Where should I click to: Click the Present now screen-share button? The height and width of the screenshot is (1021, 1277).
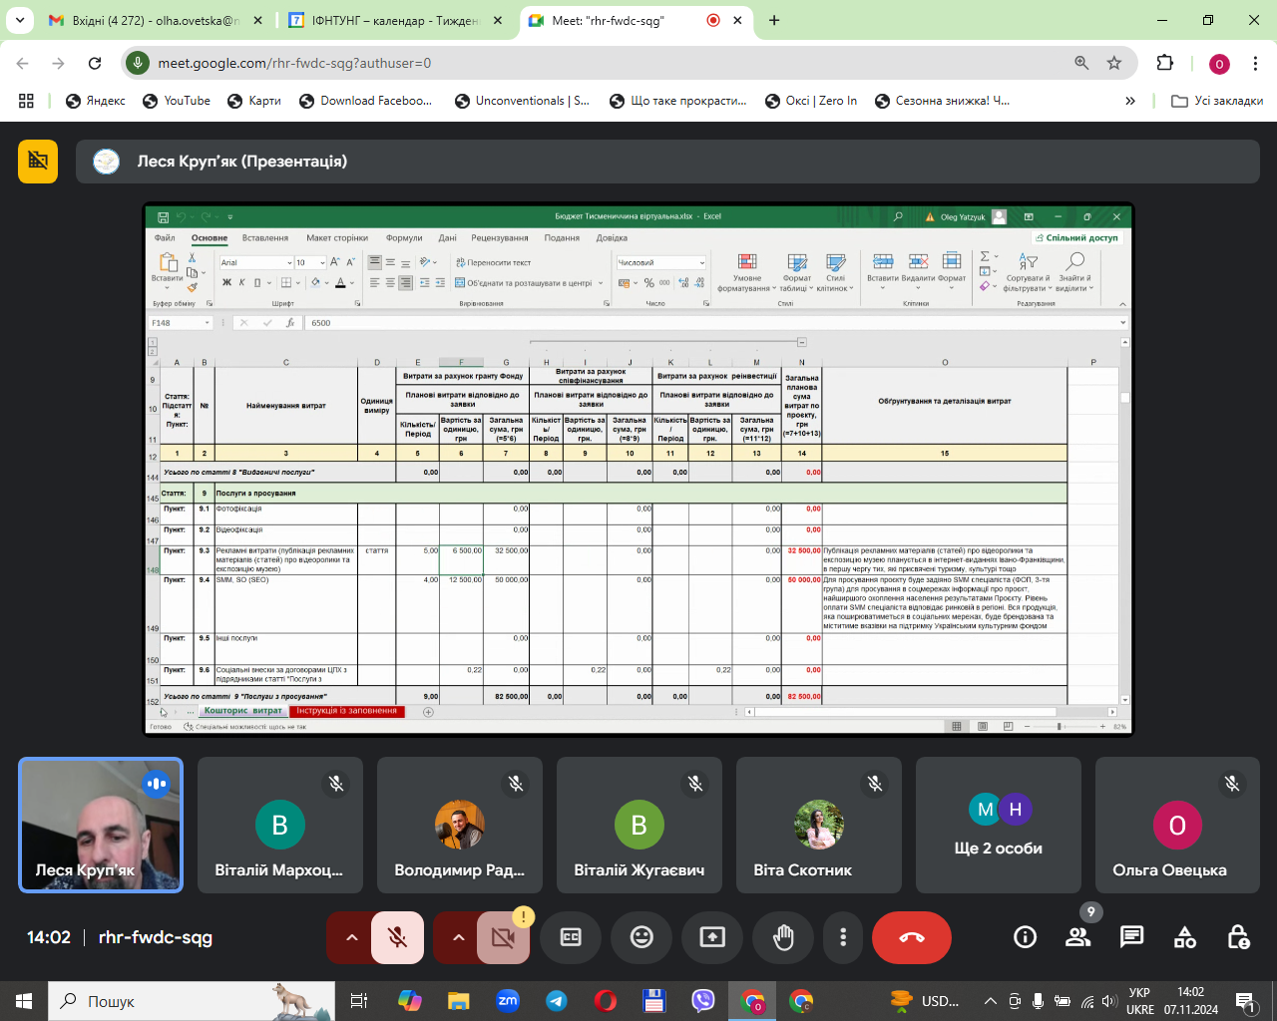point(712,937)
